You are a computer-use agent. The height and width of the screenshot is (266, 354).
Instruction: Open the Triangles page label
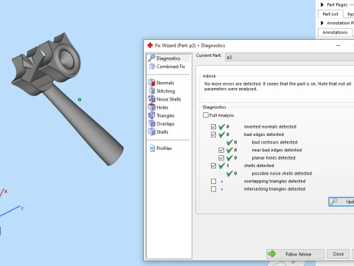tap(165, 115)
